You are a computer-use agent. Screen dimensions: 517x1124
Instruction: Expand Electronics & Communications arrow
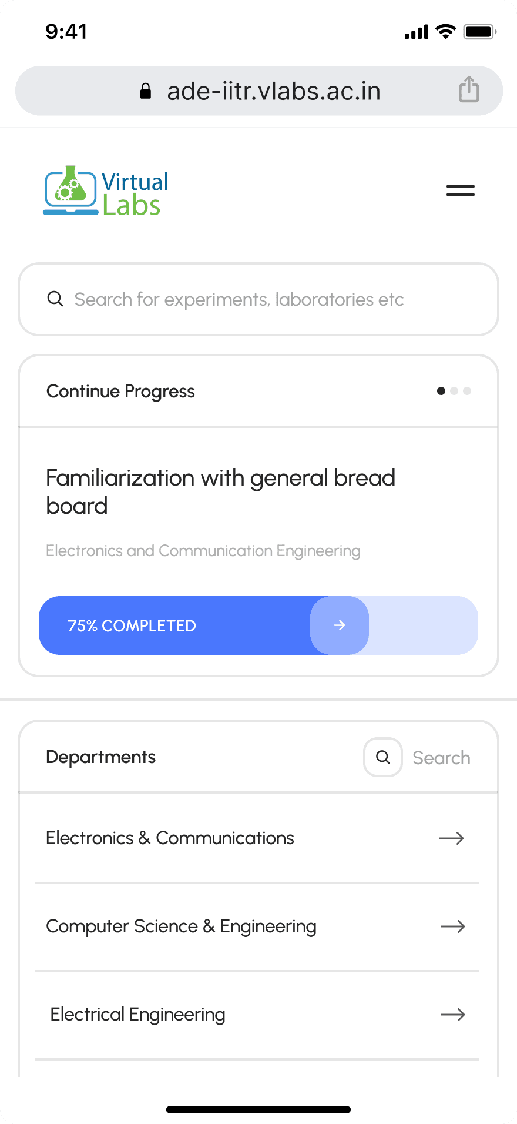click(x=452, y=838)
